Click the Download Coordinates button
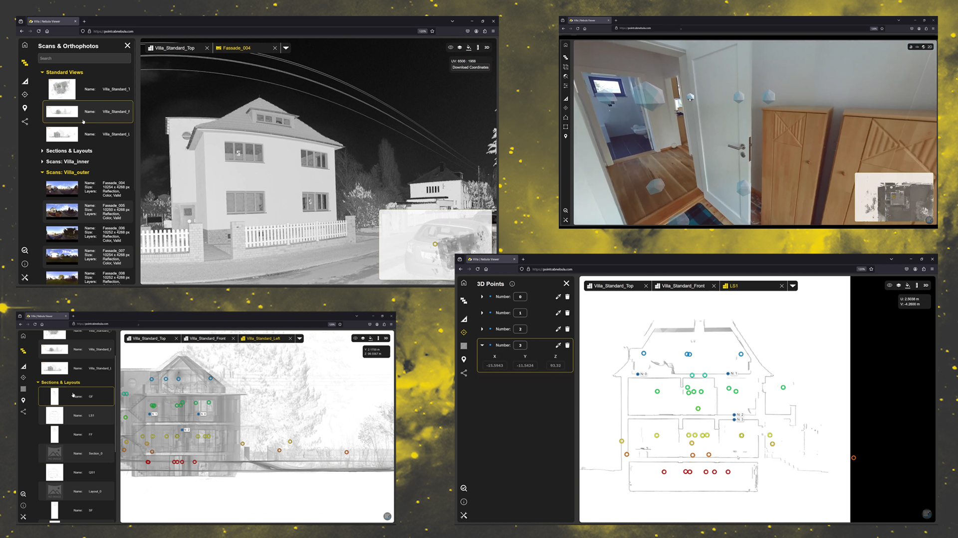Image resolution: width=958 pixels, height=538 pixels. click(470, 67)
